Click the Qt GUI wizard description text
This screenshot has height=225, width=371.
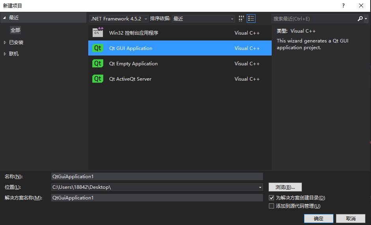[312, 44]
